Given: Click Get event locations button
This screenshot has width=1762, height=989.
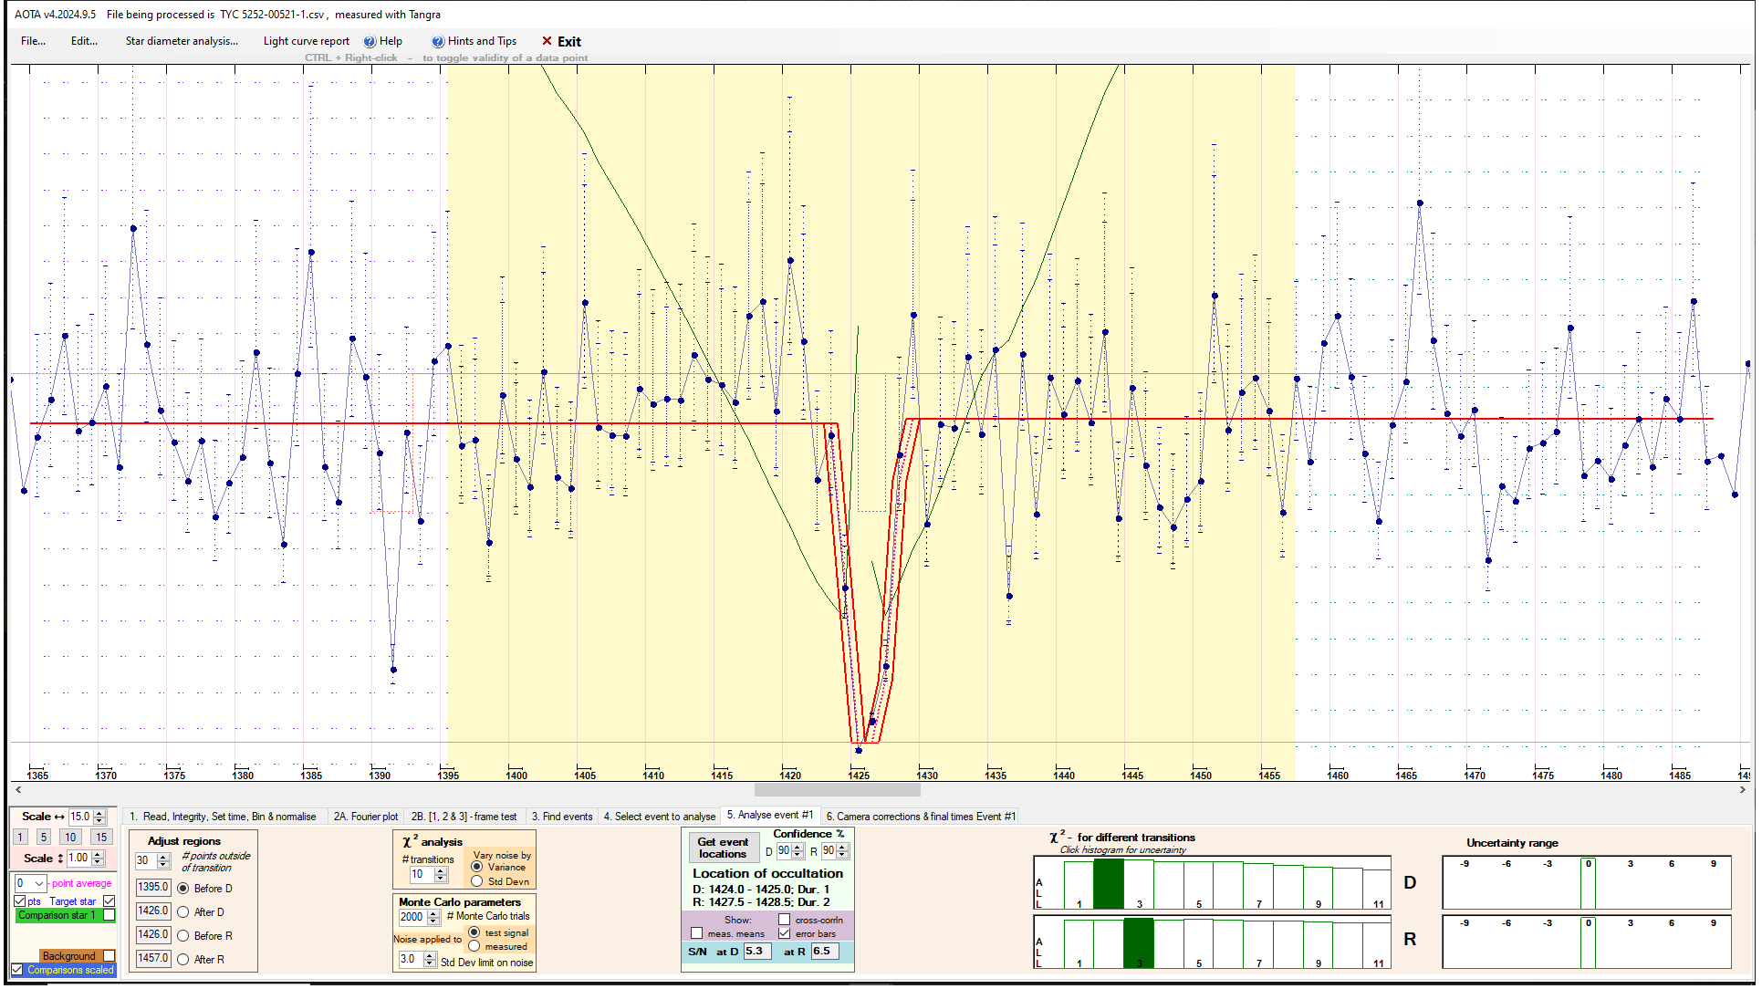Looking at the screenshot, I should point(723,848).
